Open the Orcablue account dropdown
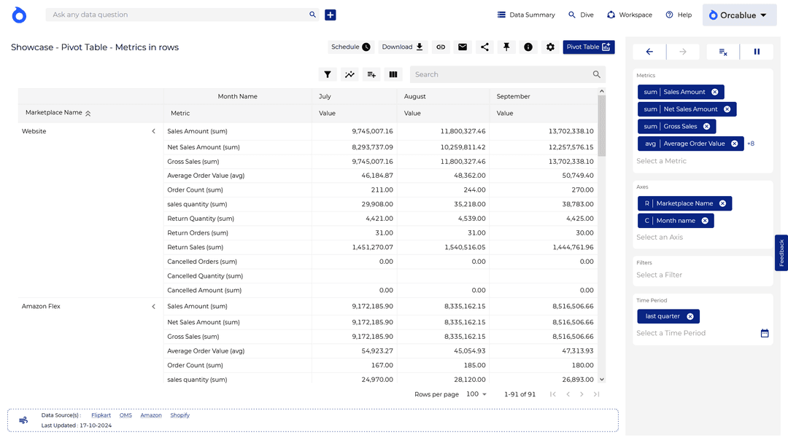Screen dimensions: 788x443 coord(739,15)
